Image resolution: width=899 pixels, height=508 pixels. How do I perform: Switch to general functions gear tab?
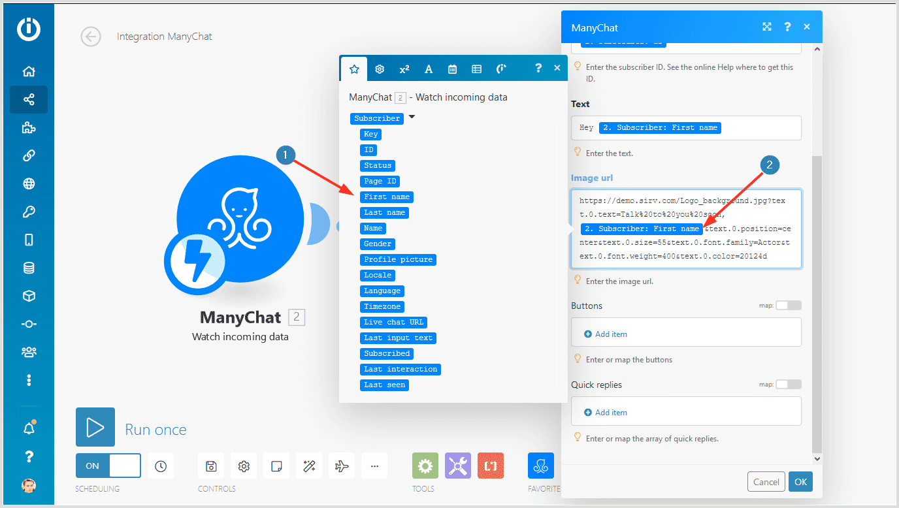point(380,69)
